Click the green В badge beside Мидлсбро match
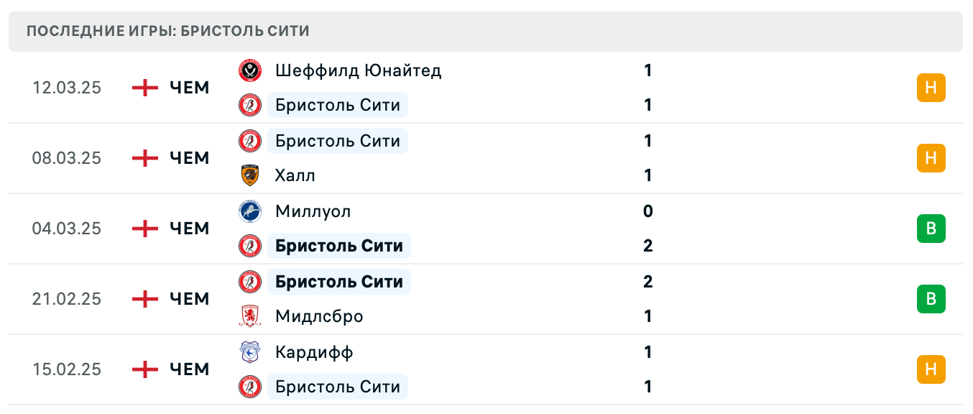Screen dimensions: 973x414 click(932, 299)
